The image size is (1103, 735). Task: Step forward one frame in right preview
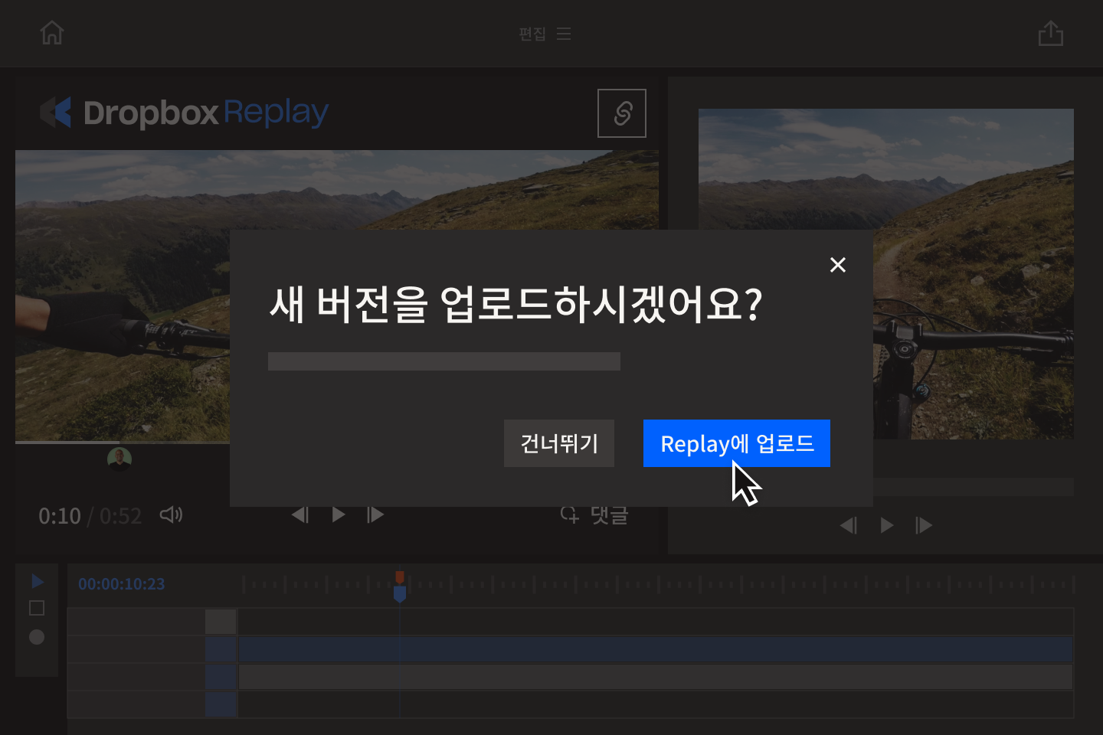pyautogui.click(x=924, y=525)
